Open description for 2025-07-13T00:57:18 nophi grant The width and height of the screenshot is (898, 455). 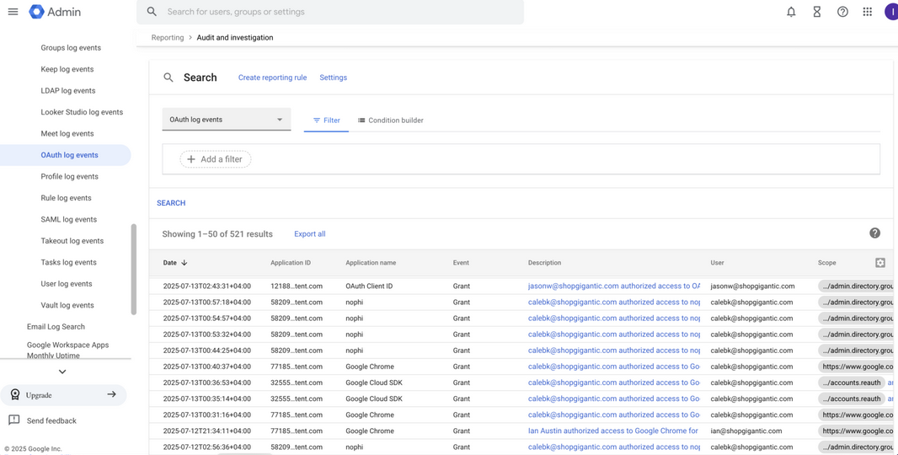coord(614,302)
